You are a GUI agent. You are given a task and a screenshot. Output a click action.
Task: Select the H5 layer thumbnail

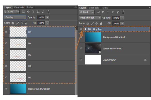[x=18, y=32]
